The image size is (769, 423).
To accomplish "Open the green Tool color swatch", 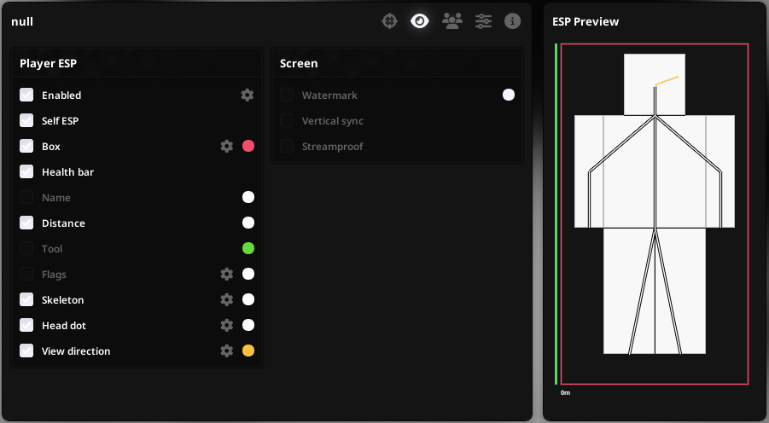I will click(248, 248).
